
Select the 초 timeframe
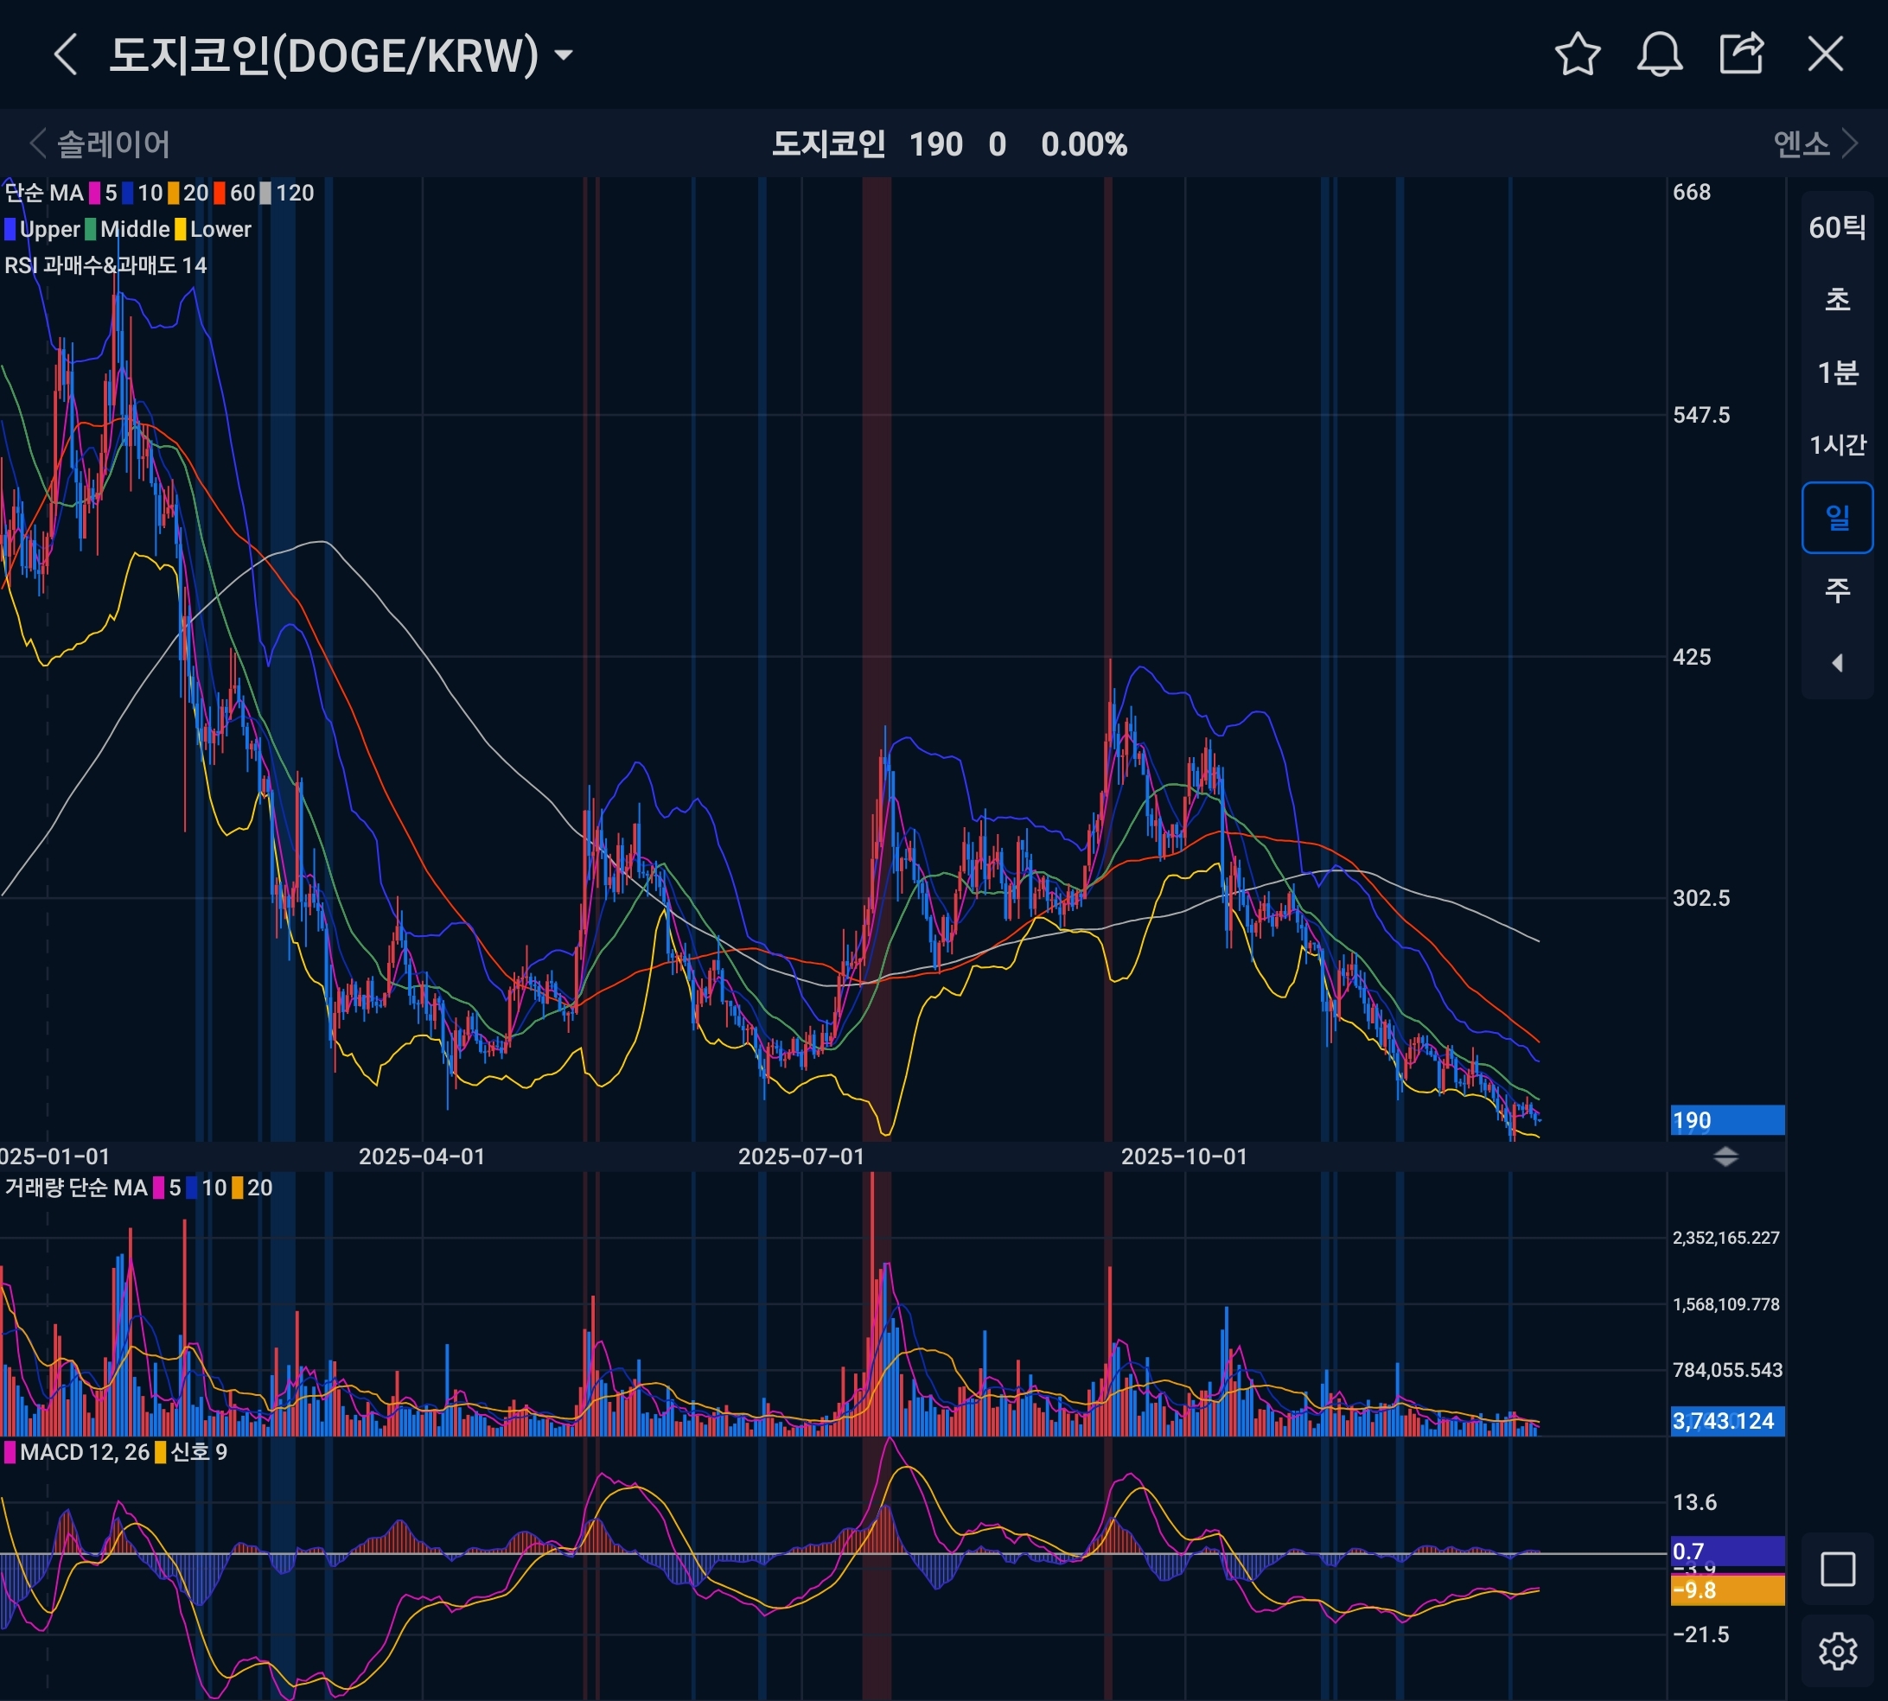tap(1837, 300)
